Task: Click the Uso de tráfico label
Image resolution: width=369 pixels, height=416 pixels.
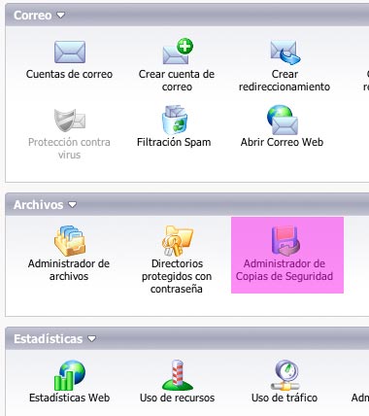Action: (x=285, y=398)
